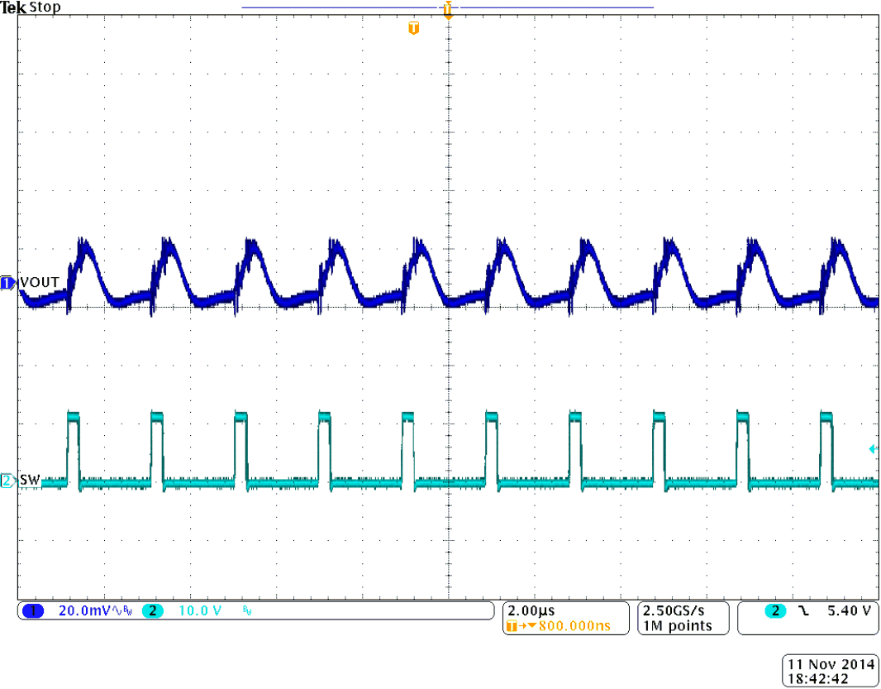Toggle the cyan channel 2 badge beside 10.0 V
The width and height of the screenshot is (881, 689).
153,611
